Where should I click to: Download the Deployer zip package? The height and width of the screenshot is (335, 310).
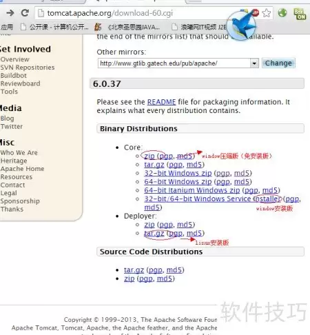pyautogui.click(x=149, y=225)
